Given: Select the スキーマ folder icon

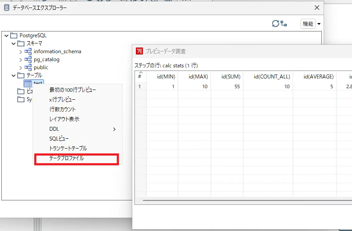Looking at the screenshot, I should tap(21, 43).
